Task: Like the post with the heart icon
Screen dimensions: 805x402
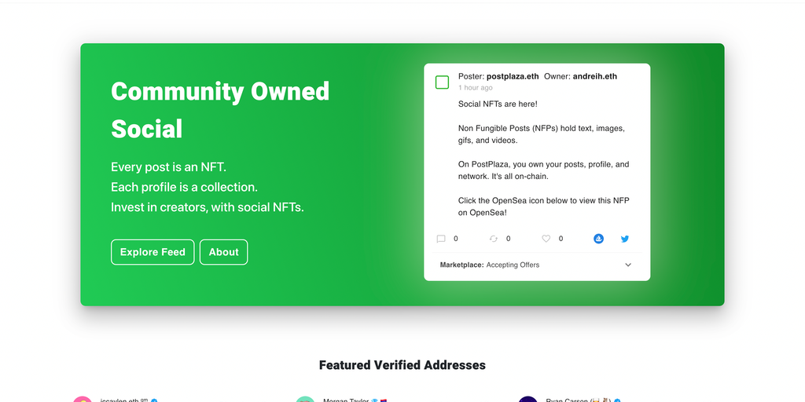Action: point(546,239)
